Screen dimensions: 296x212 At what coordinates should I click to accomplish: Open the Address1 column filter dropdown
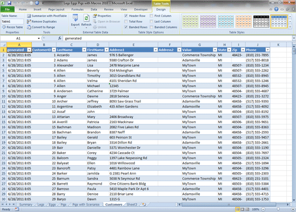pyautogui.click(x=155, y=50)
